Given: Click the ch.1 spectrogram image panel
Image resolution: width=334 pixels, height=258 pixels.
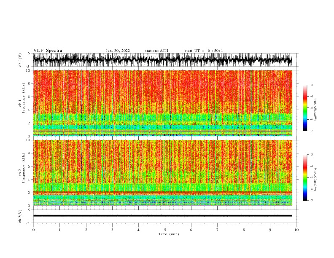Looking at the screenshot, I should [162, 103].
